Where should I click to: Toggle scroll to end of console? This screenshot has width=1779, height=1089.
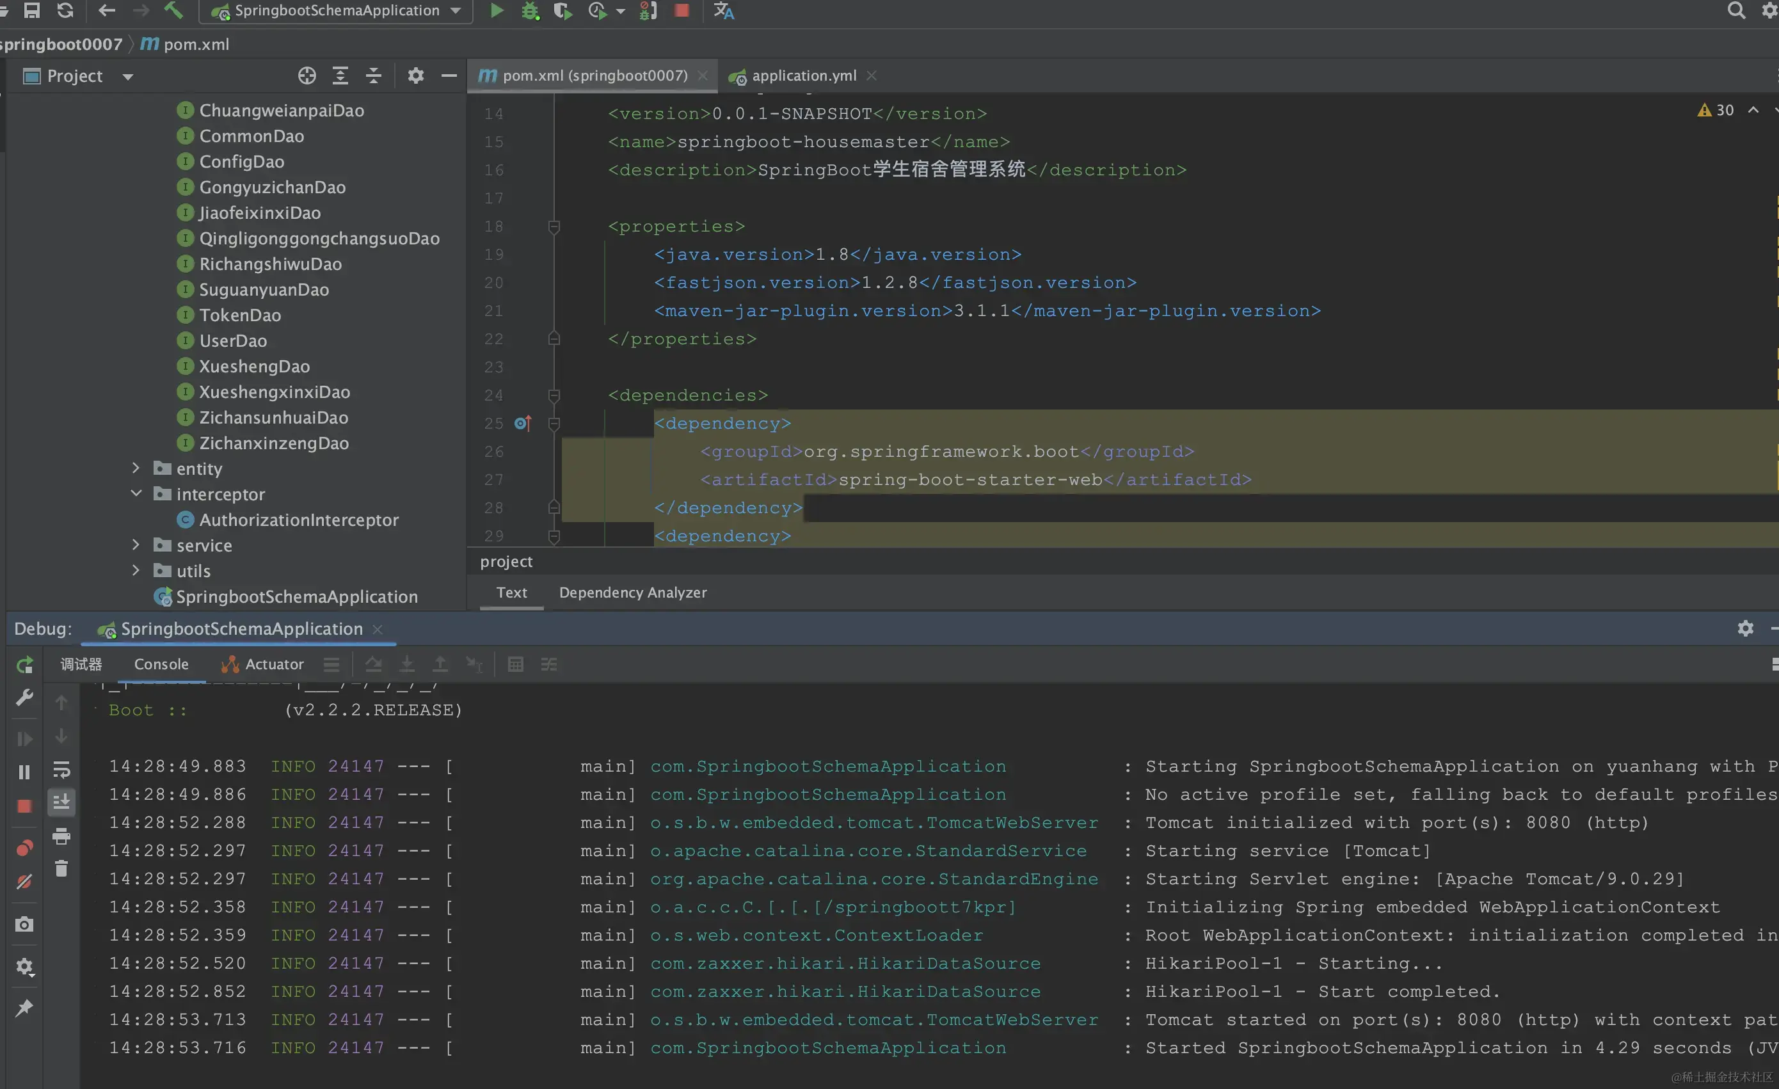61,802
